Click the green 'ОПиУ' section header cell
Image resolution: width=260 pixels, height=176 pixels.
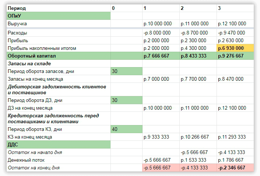click(x=58, y=16)
